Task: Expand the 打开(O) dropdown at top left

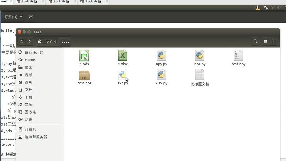Action: (x=13, y=17)
